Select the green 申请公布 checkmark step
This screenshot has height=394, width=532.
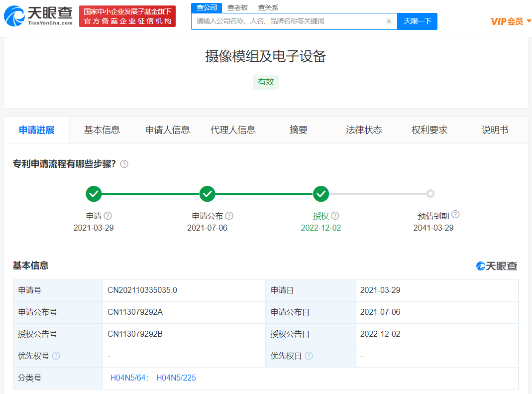coord(208,194)
